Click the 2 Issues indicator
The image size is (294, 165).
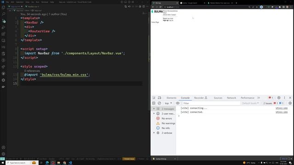click(x=273, y=103)
